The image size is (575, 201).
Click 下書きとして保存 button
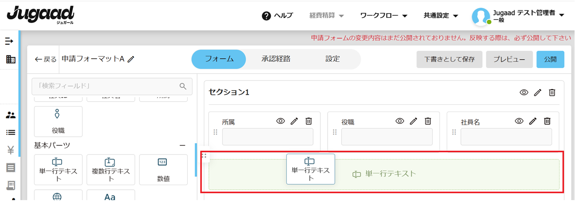click(449, 59)
